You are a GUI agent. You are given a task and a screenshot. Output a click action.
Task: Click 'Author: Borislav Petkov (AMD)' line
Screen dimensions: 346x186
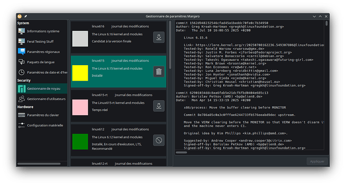click(x=219, y=96)
